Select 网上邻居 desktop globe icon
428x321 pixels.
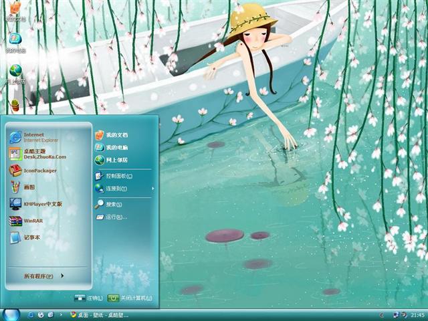(x=15, y=74)
